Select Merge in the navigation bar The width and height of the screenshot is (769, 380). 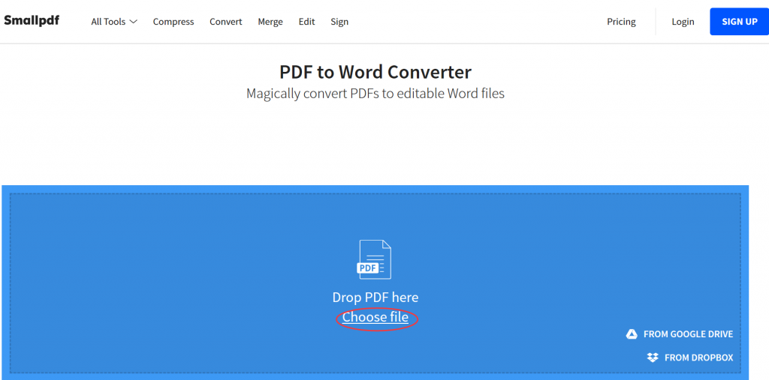coord(270,22)
